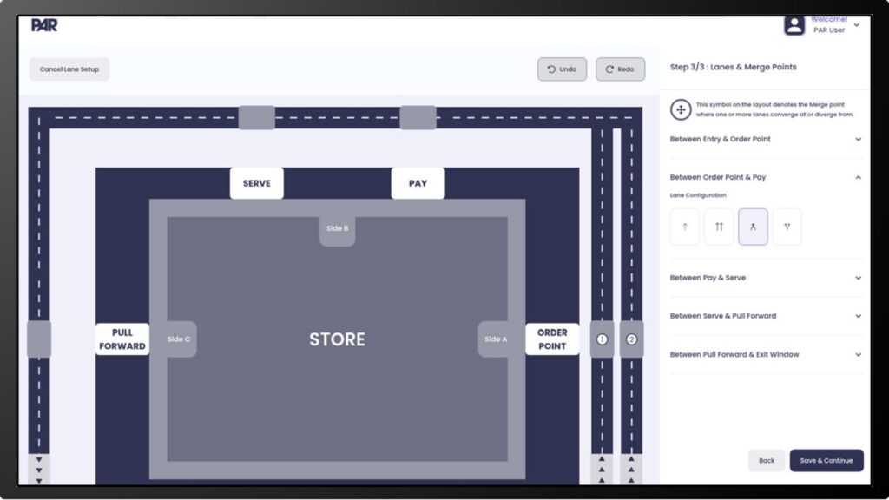The width and height of the screenshot is (889, 500).
Task: Click the user profile avatar icon
Action: (x=794, y=25)
